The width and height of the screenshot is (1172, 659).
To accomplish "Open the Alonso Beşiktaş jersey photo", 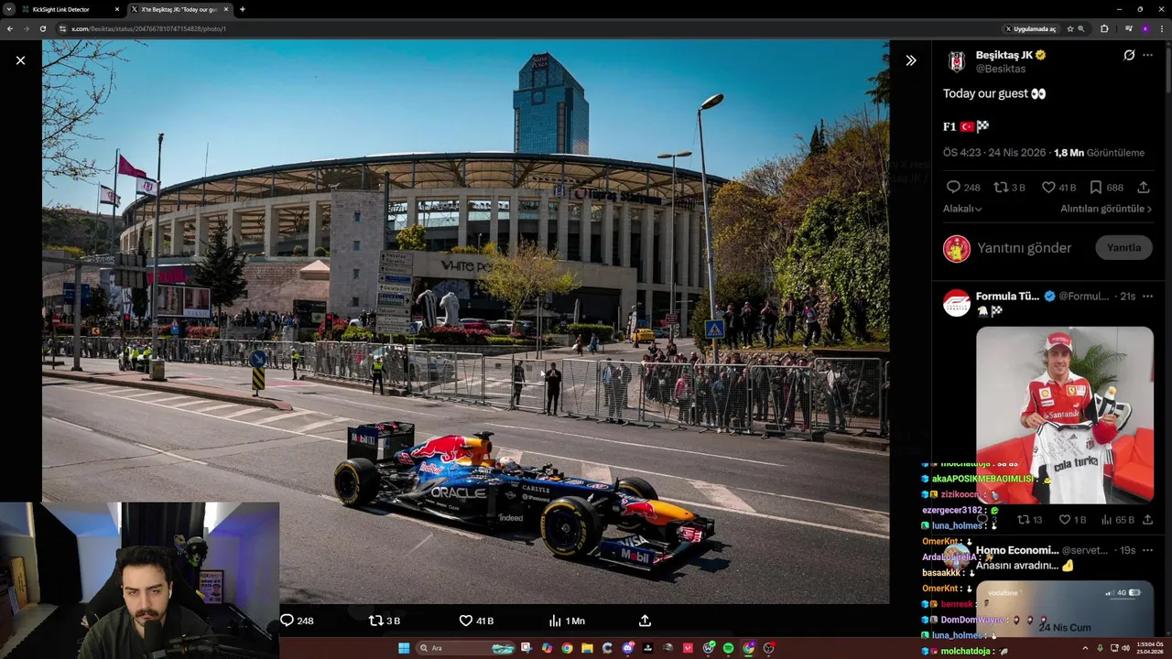I will pos(1065,415).
